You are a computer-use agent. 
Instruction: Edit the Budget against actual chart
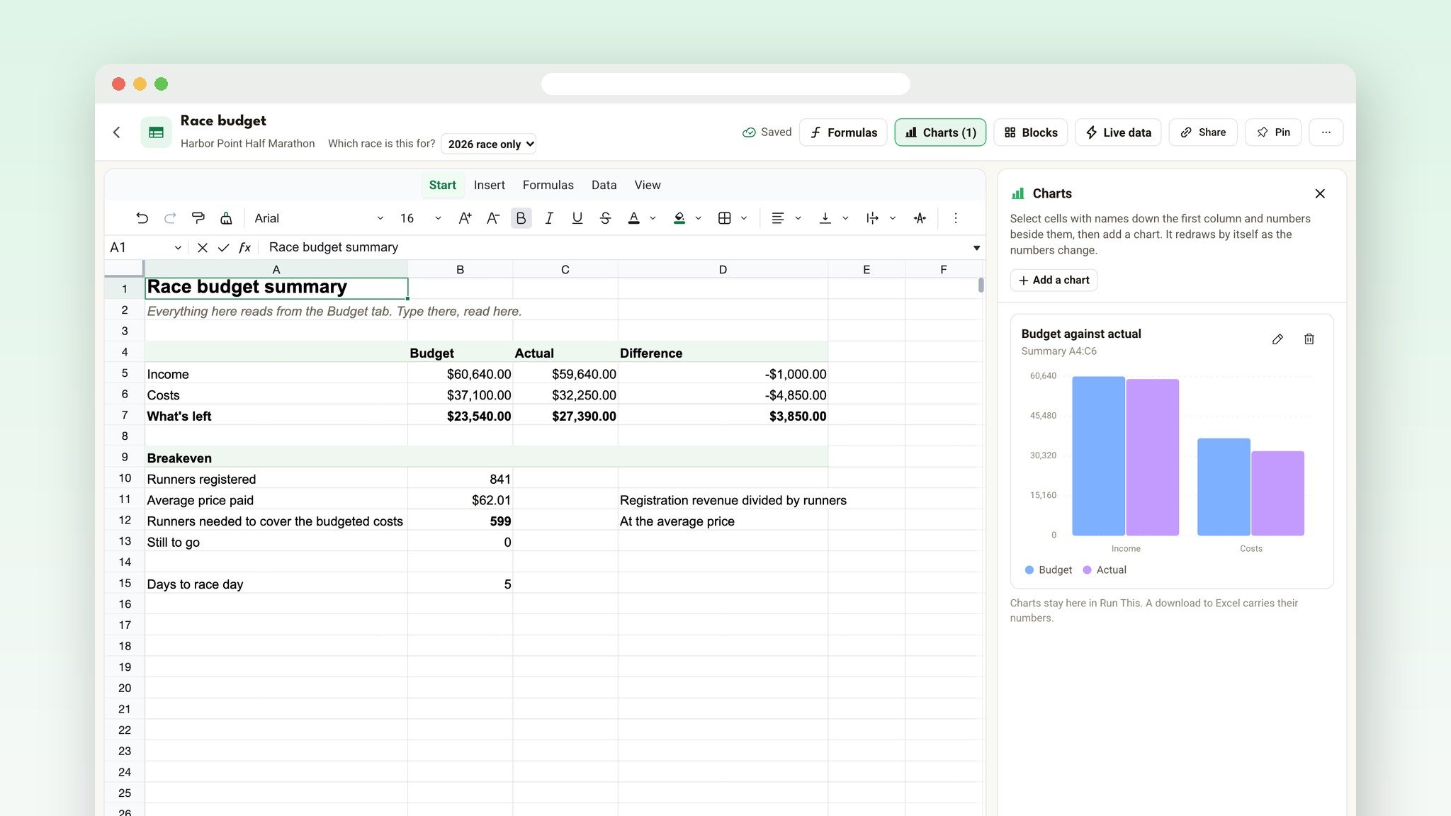(x=1277, y=339)
